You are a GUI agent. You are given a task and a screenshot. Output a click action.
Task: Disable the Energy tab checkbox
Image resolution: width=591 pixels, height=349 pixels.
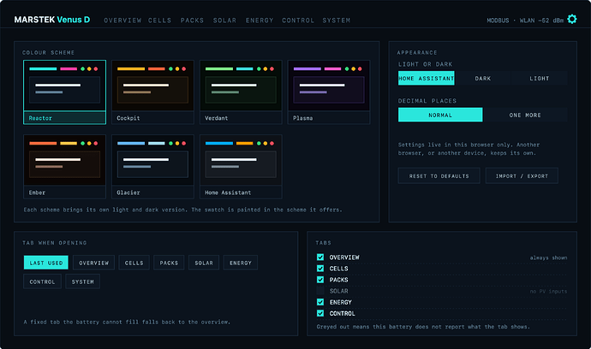(x=320, y=302)
